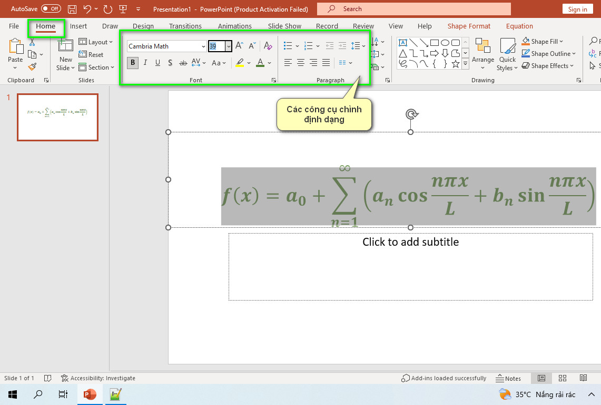Justify the paragraph text
This screenshot has height=405, width=601.
pos(326,63)
